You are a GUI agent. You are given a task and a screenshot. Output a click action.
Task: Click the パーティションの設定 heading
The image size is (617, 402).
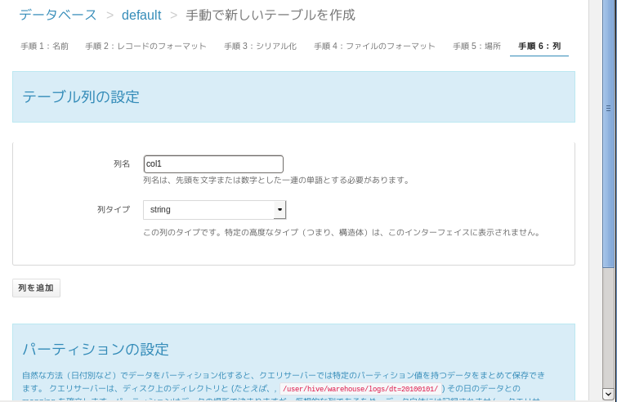point(96,349)
